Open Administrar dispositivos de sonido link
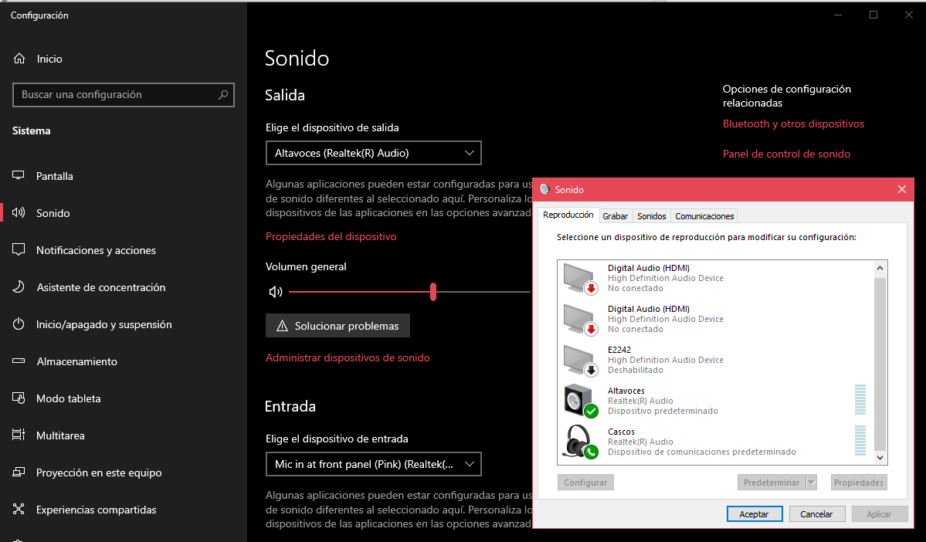Image resolution: width=926 pixels, height=542 pixels. point(348,357)
